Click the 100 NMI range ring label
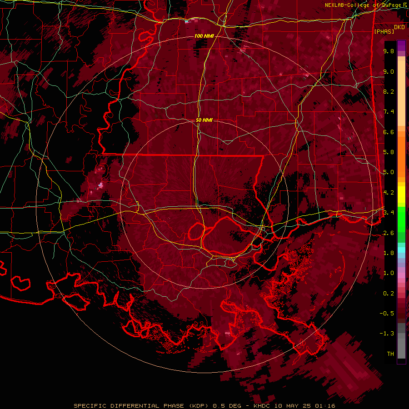Screen dimensions: 409x409 tap(204, 36)
